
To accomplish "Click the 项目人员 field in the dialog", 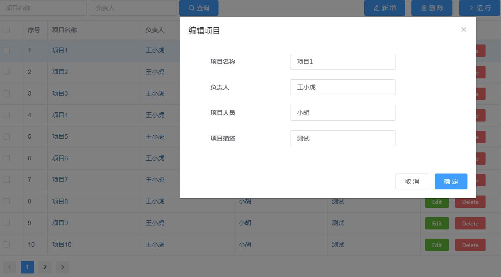I will 343,113.
